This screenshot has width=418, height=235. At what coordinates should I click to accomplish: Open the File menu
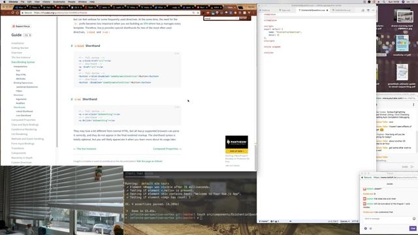pyautogui.click(x=23, y=1)
